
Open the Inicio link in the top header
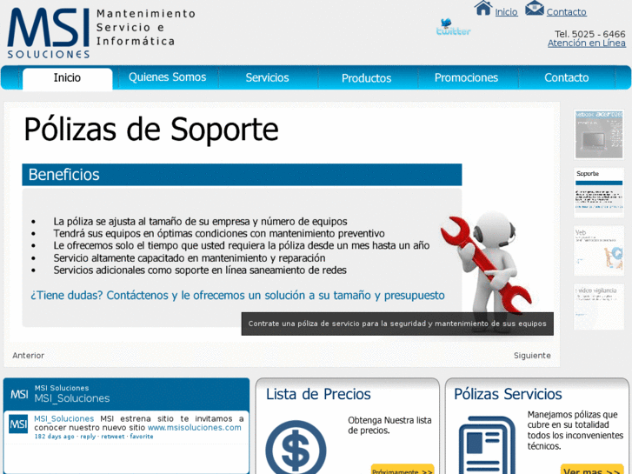click(506, 12)
